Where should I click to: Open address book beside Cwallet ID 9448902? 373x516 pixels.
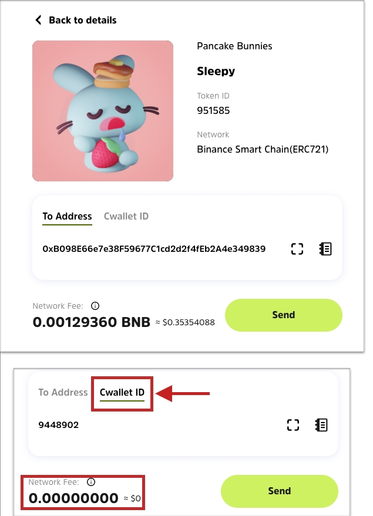click(321, 425)
